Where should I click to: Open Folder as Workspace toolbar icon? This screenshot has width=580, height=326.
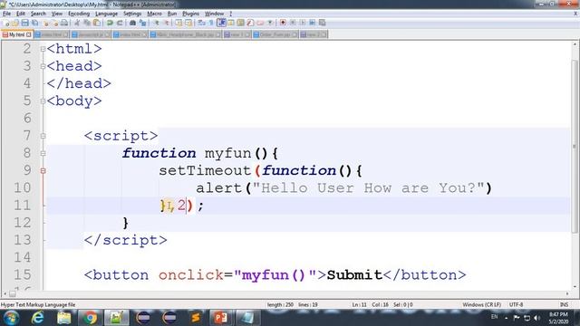tap(260, 23)
